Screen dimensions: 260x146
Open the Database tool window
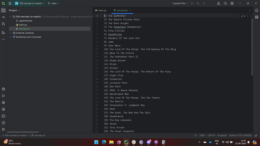coord(257,17)
